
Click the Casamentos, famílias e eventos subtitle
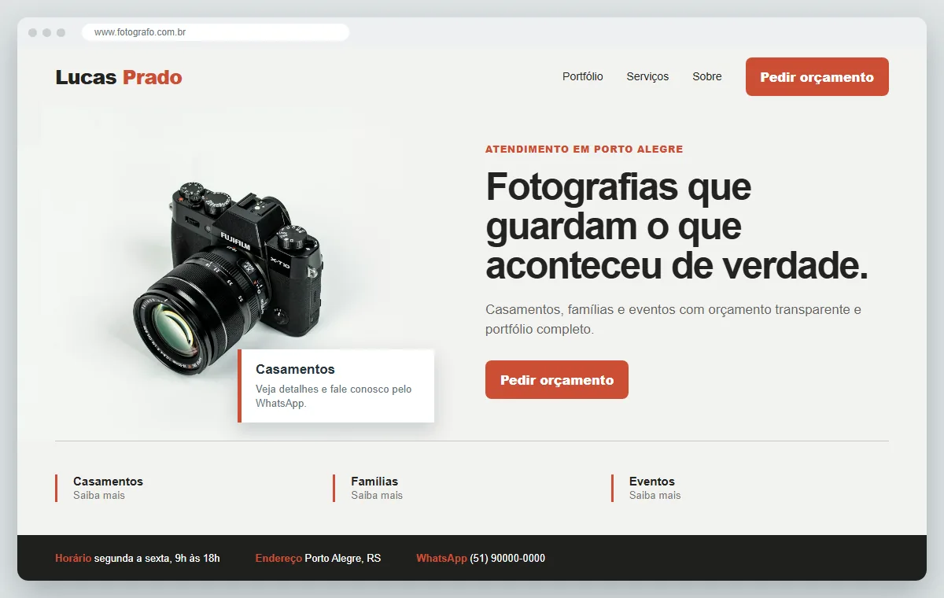[x=673, y=319]
